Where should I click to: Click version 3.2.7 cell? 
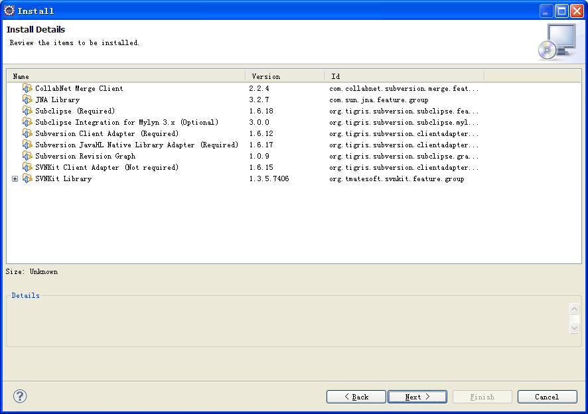click(x=259, y=100)
